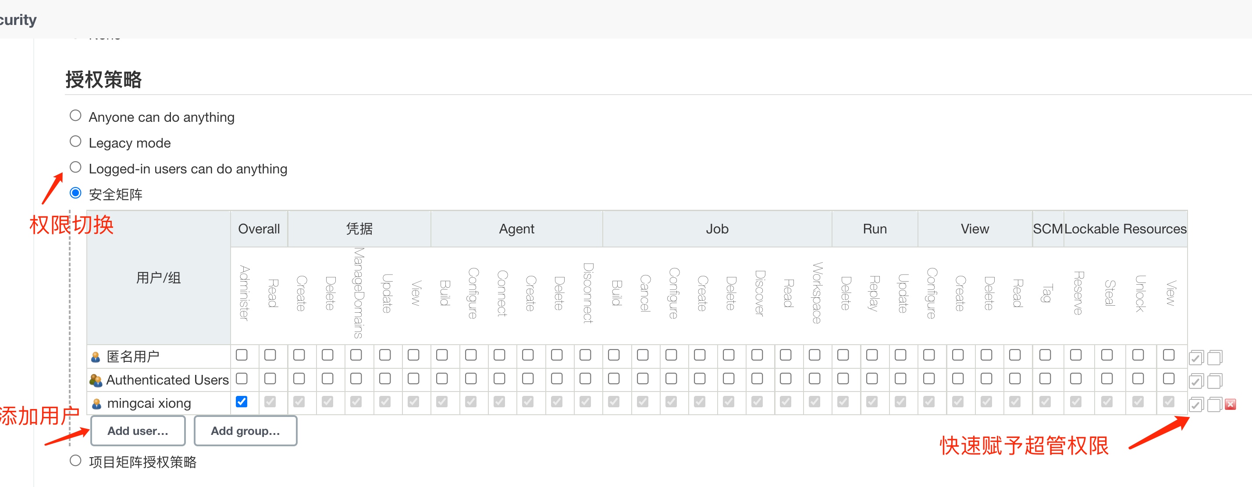Check View Read for anonymous user

1015,355
